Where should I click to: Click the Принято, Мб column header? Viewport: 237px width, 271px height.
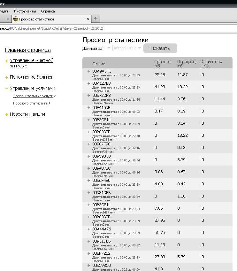pos(163,64)
